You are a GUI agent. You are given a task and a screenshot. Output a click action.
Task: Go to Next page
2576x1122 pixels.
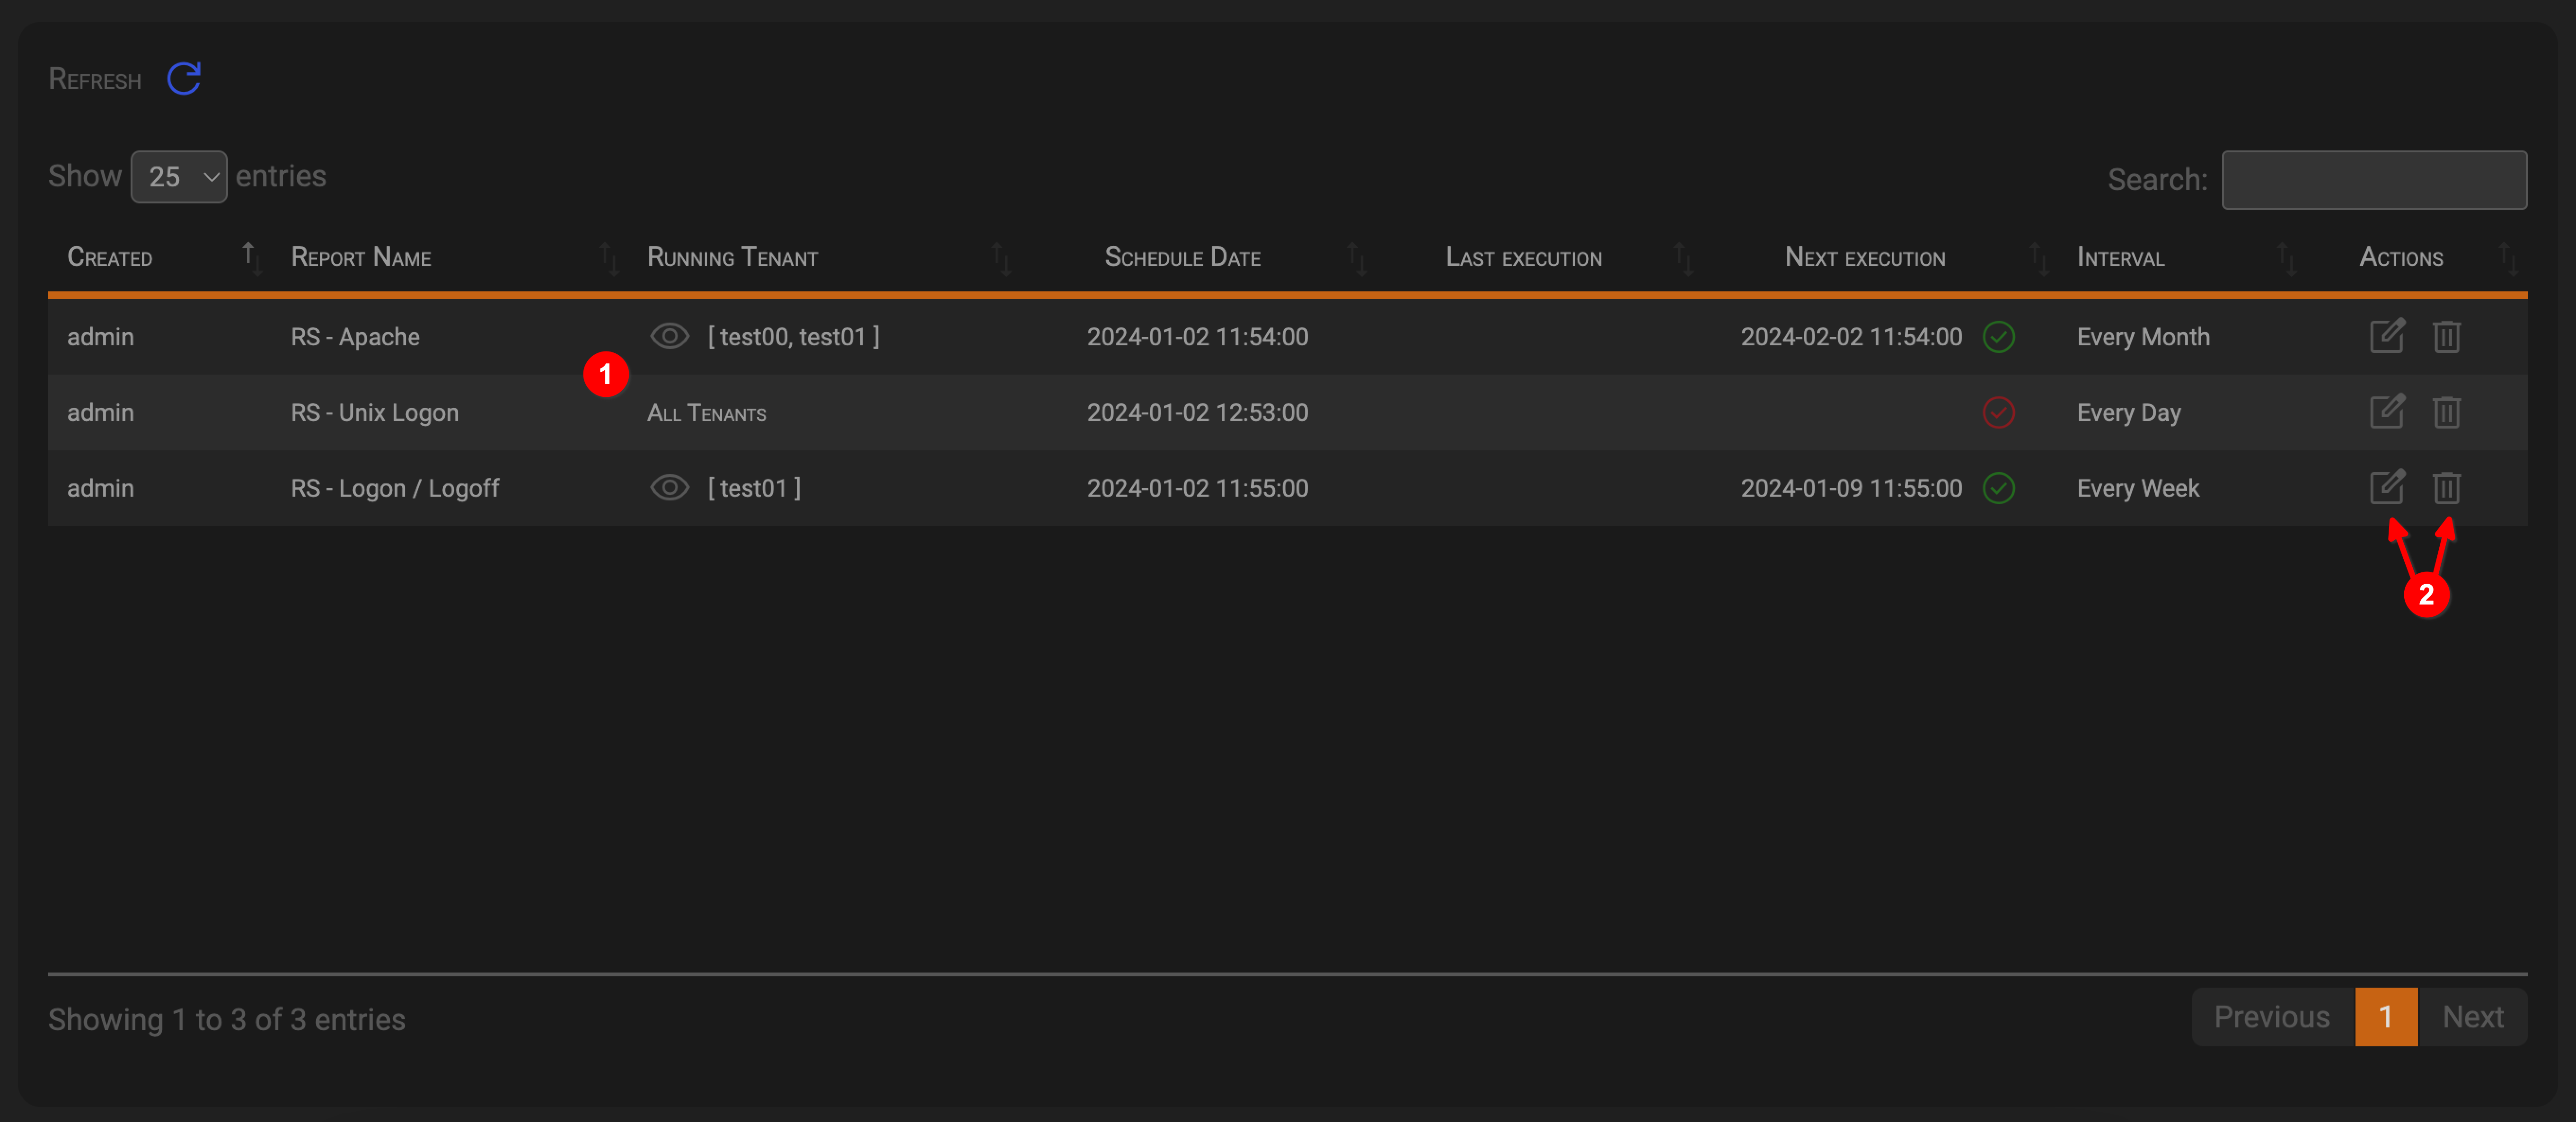(2473, 1017)
